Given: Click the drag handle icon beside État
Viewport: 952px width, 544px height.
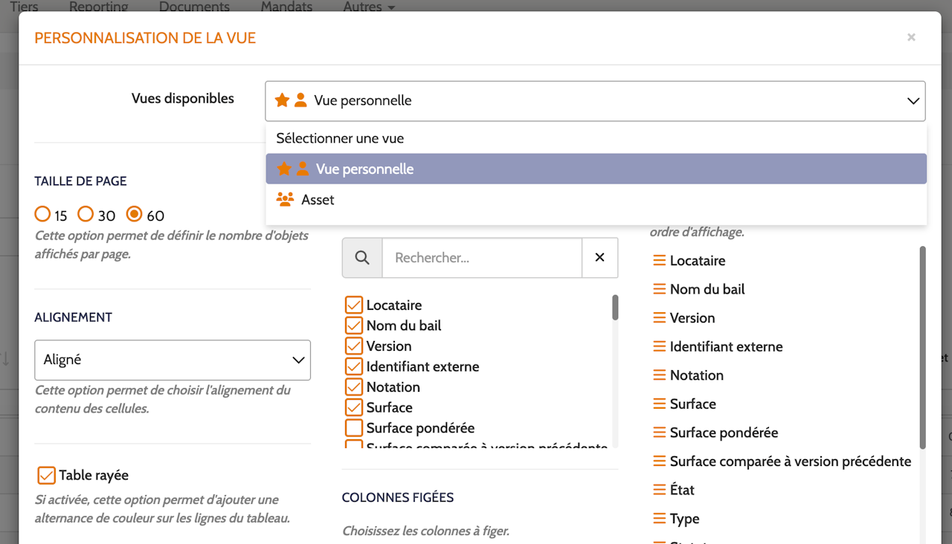Looking at the screenshot, I should (659, 490).
